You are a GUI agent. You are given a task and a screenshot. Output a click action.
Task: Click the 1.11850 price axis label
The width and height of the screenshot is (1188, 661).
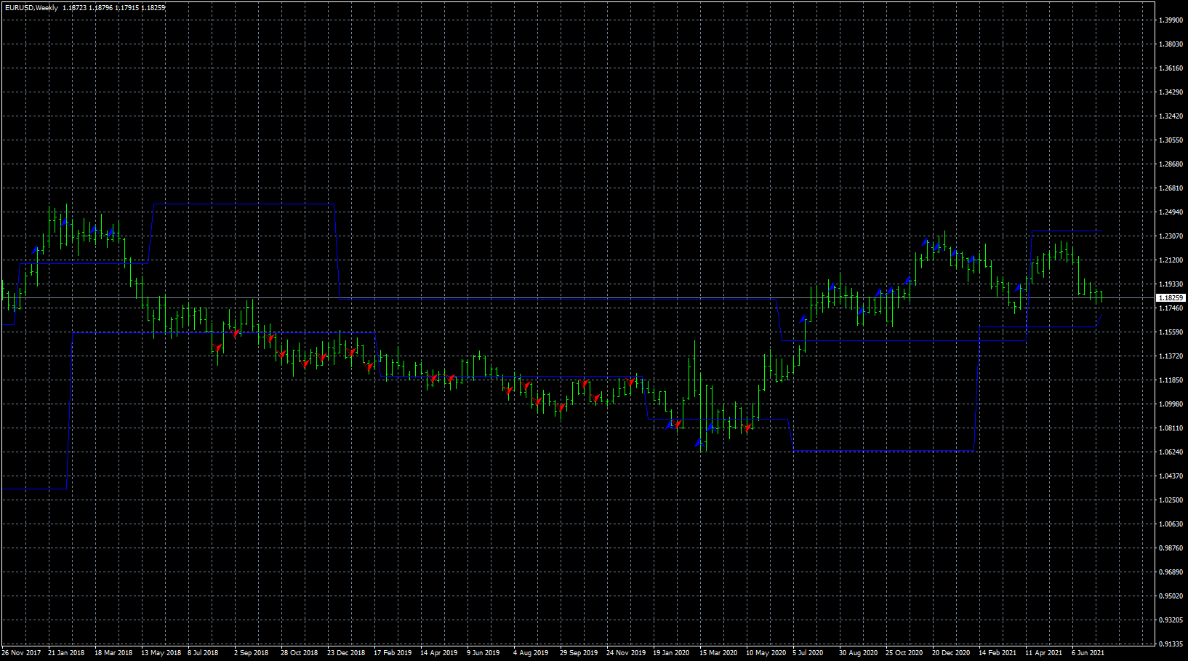(1171, 380)
